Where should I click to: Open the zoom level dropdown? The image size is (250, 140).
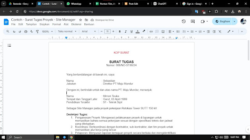tap(47, 31)
